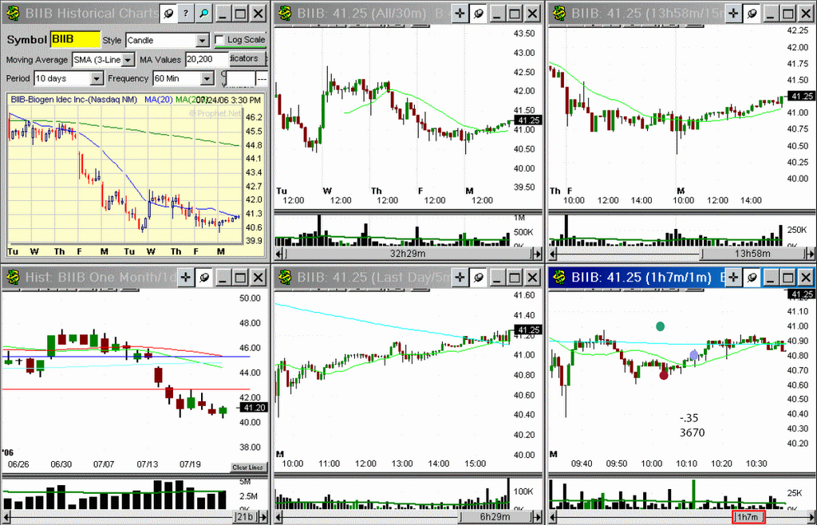
Task: Click pin icon in the Last Day/5m window
Action: (x=478, y=278)
